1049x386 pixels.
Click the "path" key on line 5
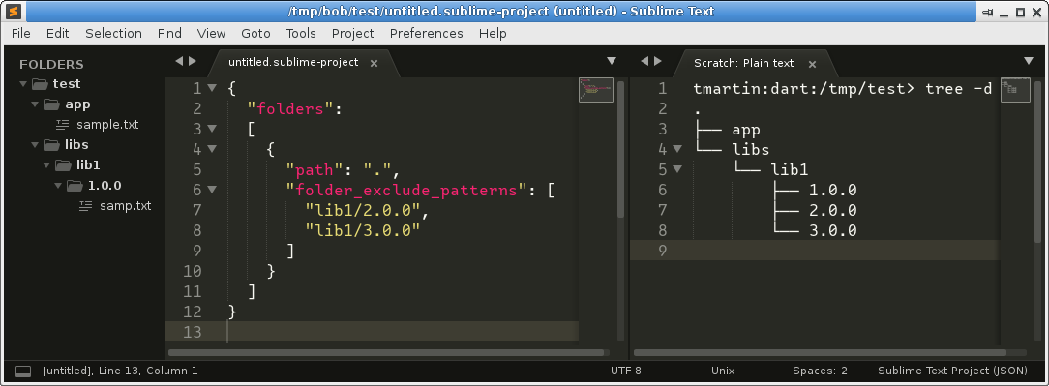point(315,170)
